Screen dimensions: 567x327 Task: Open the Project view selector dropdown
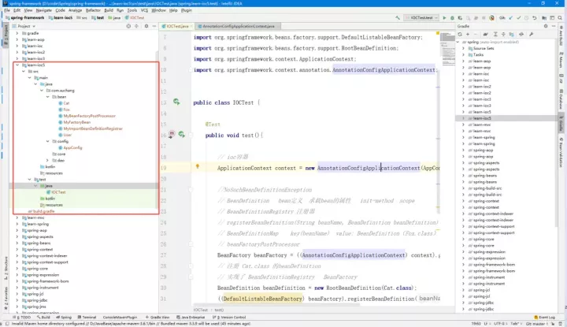(24, 26)
